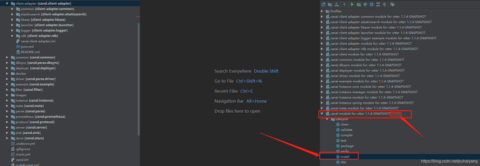Select the clean lifecycle goal

(345, 124)
